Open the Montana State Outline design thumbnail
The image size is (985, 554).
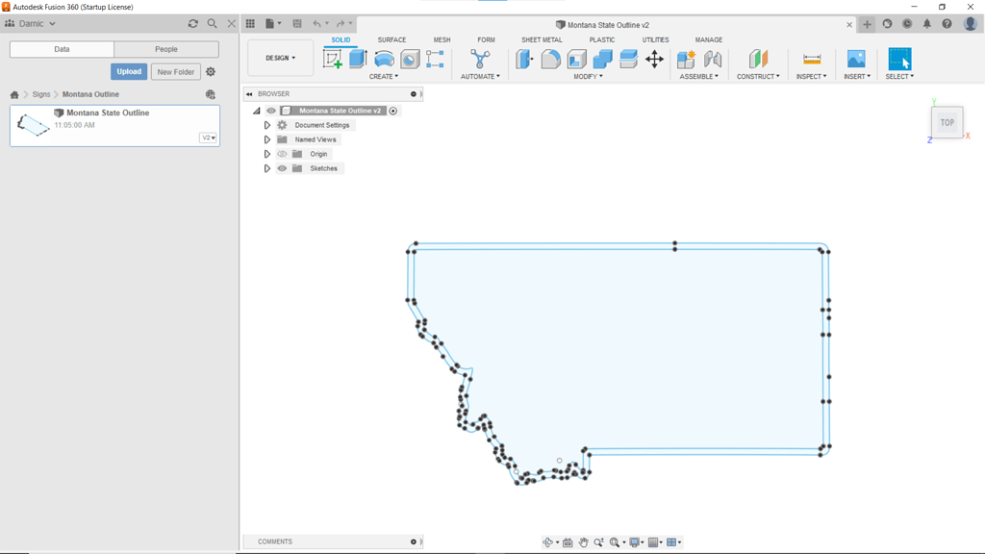pyautogui.click(x=34, y=123)
